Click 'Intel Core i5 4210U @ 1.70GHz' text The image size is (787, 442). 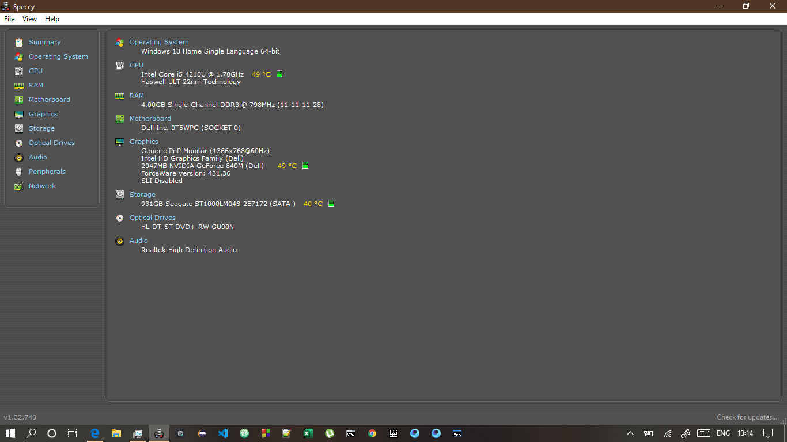point(192,74)
